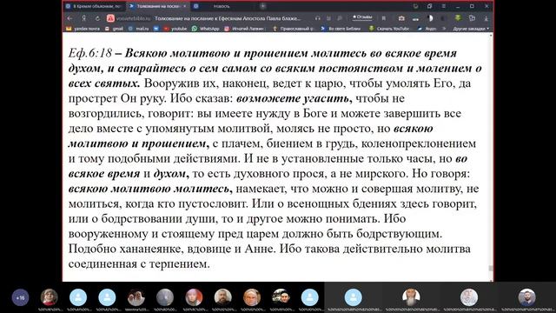Switch to the Новость tab
556x313 pixels.
pos(222,6)
